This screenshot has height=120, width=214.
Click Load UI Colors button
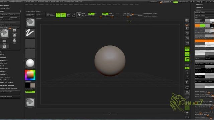pos(204,13)
